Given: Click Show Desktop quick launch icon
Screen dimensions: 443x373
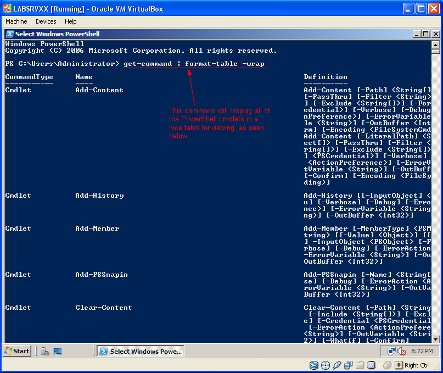Looking at the screenshot, I should pyautogui.click(x=58, y=351).
